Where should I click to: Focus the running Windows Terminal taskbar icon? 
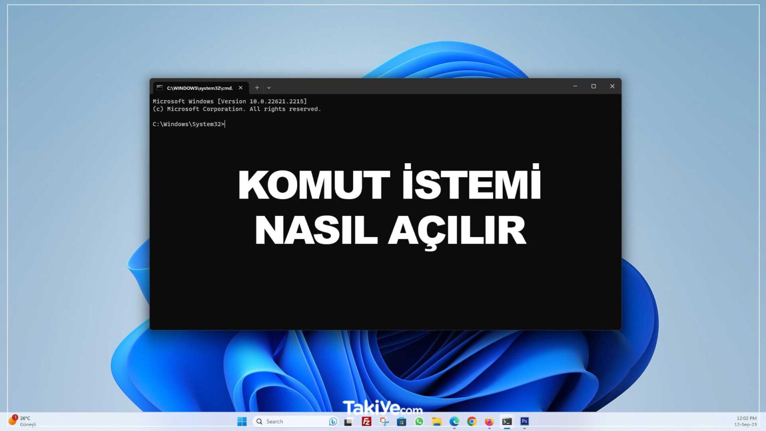click(x=506, y=422)
